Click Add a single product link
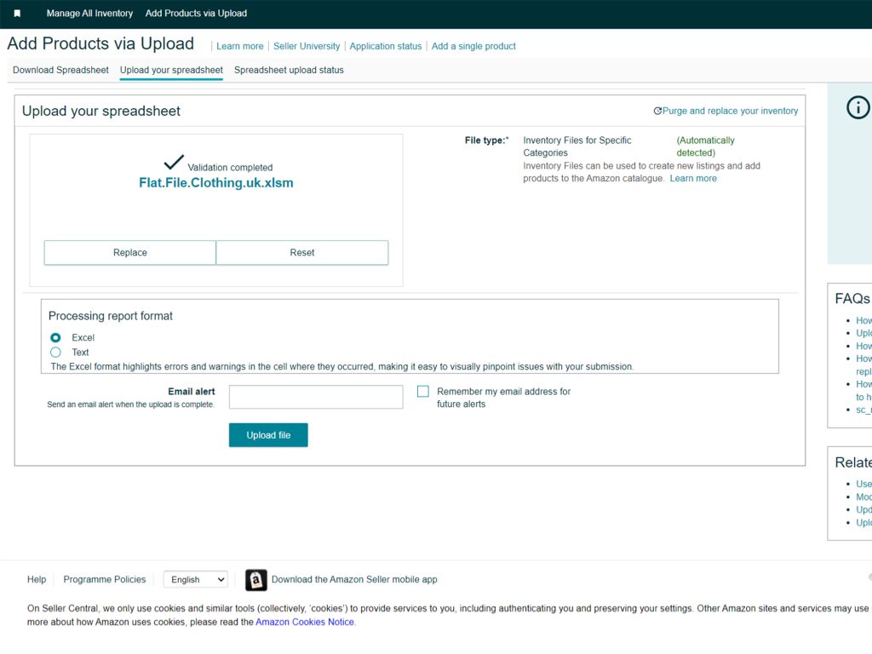This screenshot has width=872, height=654. tap(473, 46)
